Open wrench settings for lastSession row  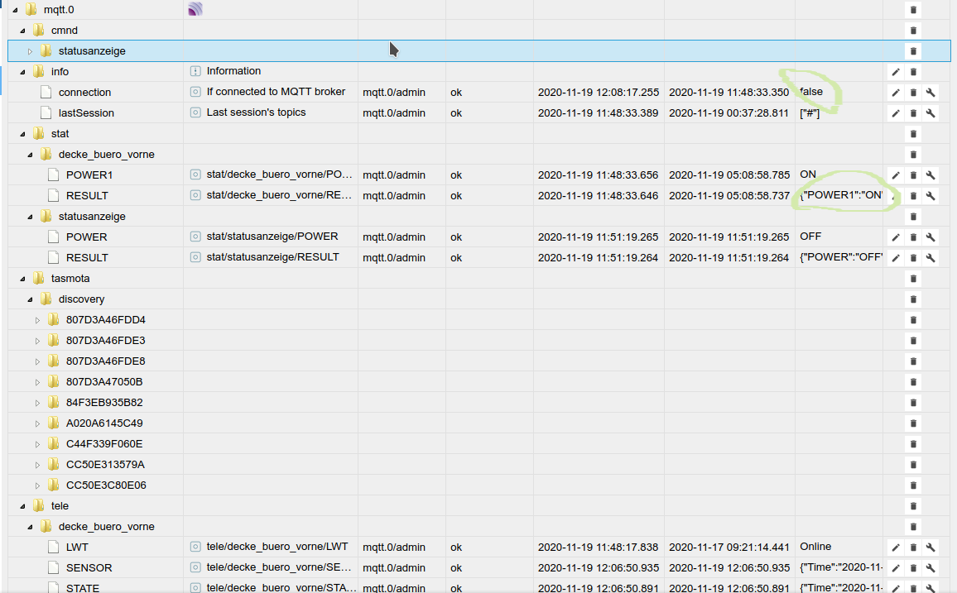tap(931, 113)
